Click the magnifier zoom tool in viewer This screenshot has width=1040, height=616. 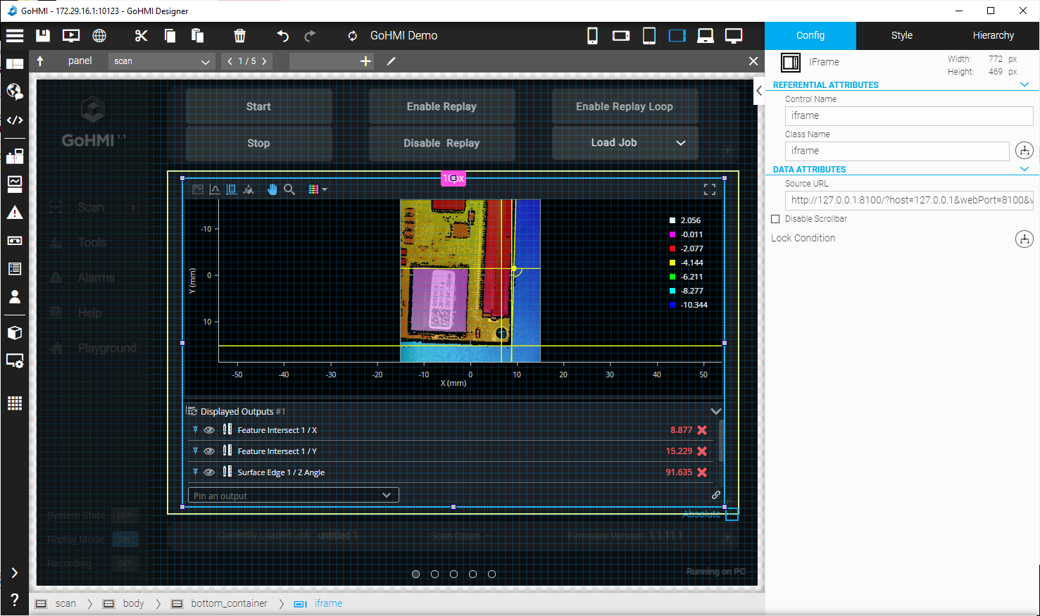pos(289,189)
